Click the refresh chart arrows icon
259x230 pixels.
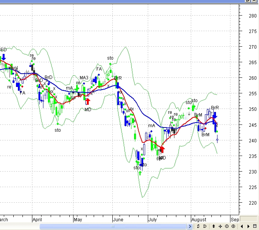198,226
